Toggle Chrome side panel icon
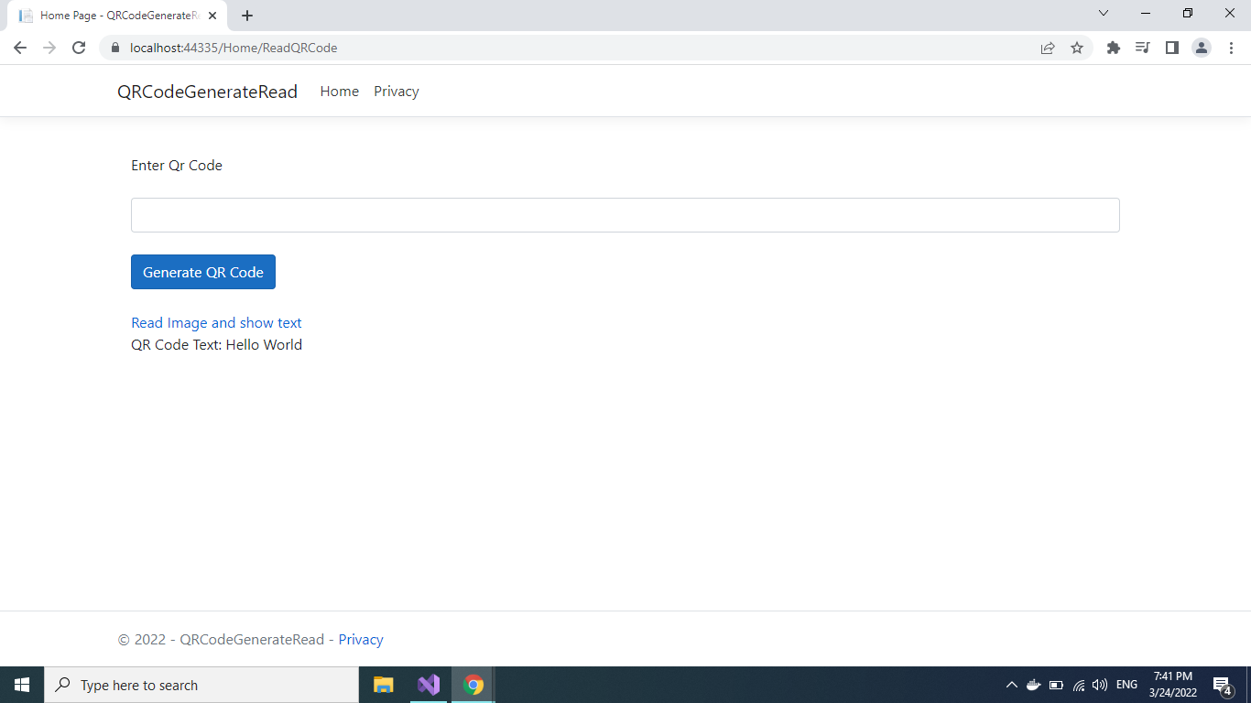The width and height of the screenshot is (1251, 703). pyautogui.click(x=1171, y=48)
